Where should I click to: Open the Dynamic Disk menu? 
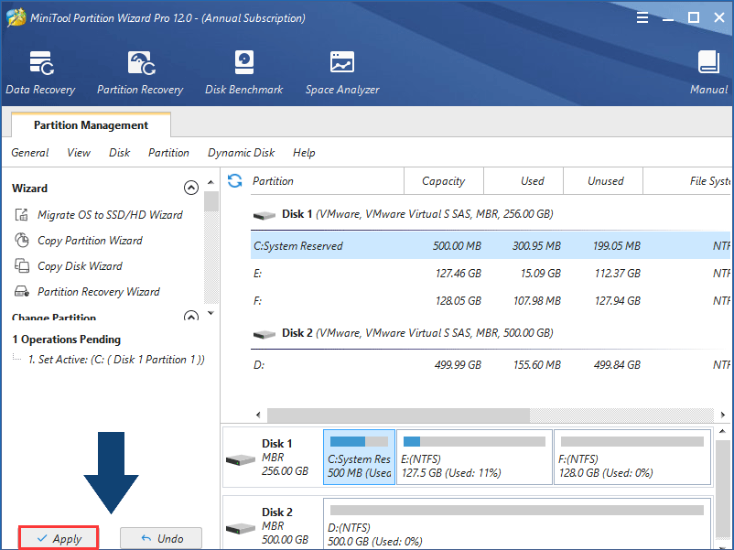click(241, 153)
